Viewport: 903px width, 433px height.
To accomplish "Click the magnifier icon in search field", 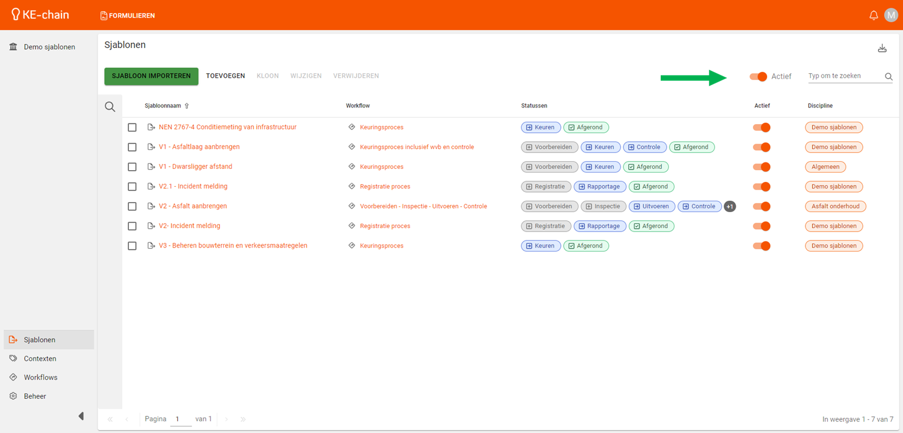I will point(888,77).
